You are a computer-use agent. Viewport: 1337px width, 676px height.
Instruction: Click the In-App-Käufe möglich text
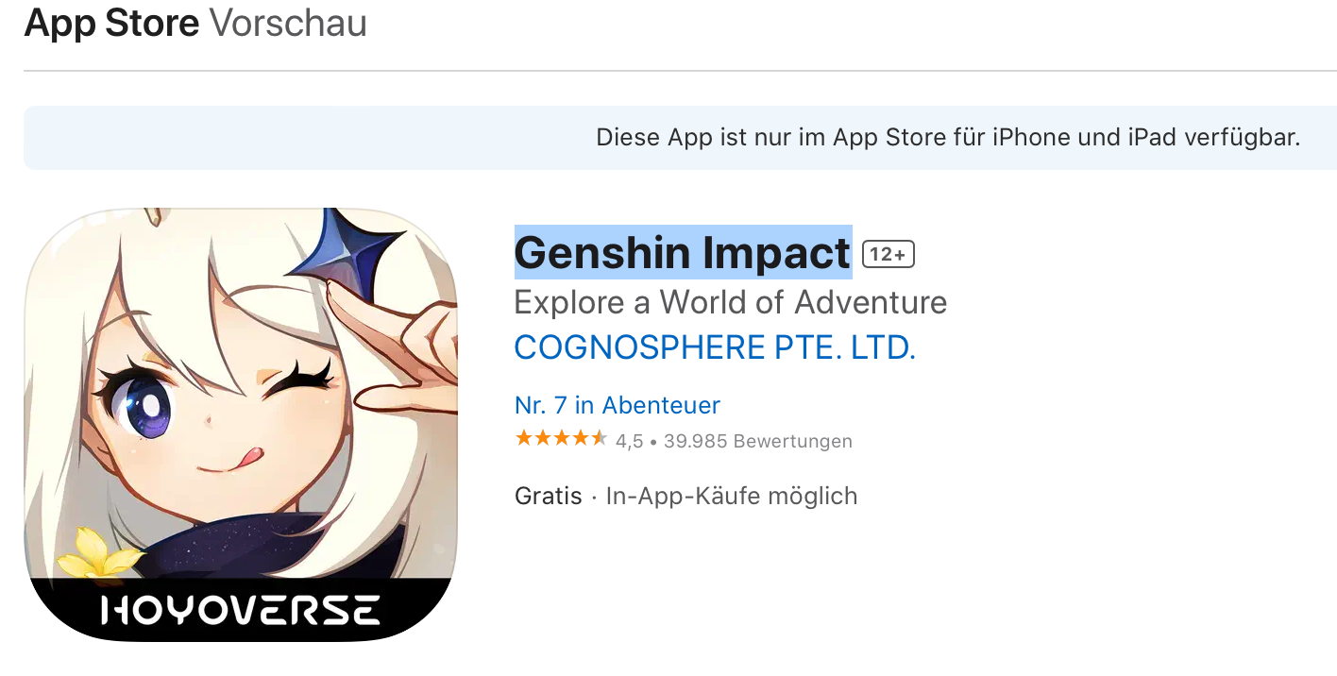(x=731, y=496)
